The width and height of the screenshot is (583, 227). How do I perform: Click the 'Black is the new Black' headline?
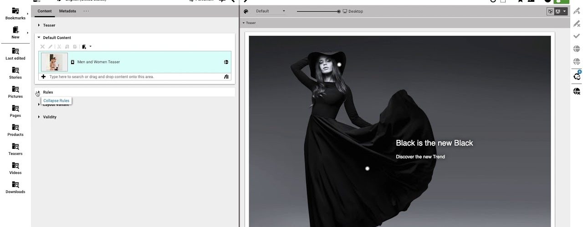coord(435,143)
